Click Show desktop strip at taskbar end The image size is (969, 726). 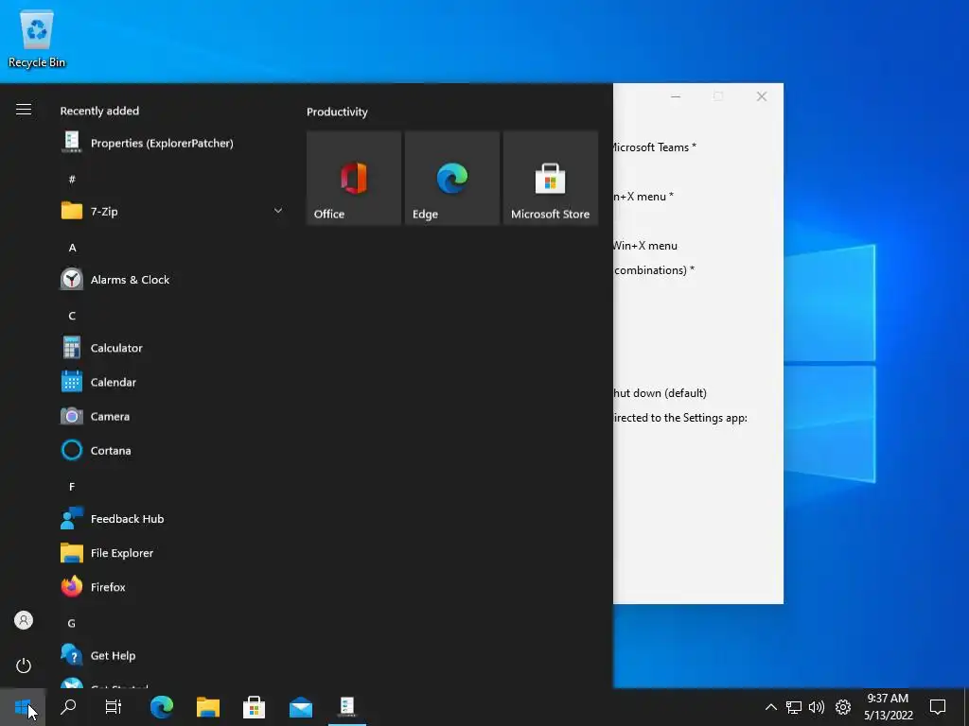pyautogui.click(x=965, y=707)
